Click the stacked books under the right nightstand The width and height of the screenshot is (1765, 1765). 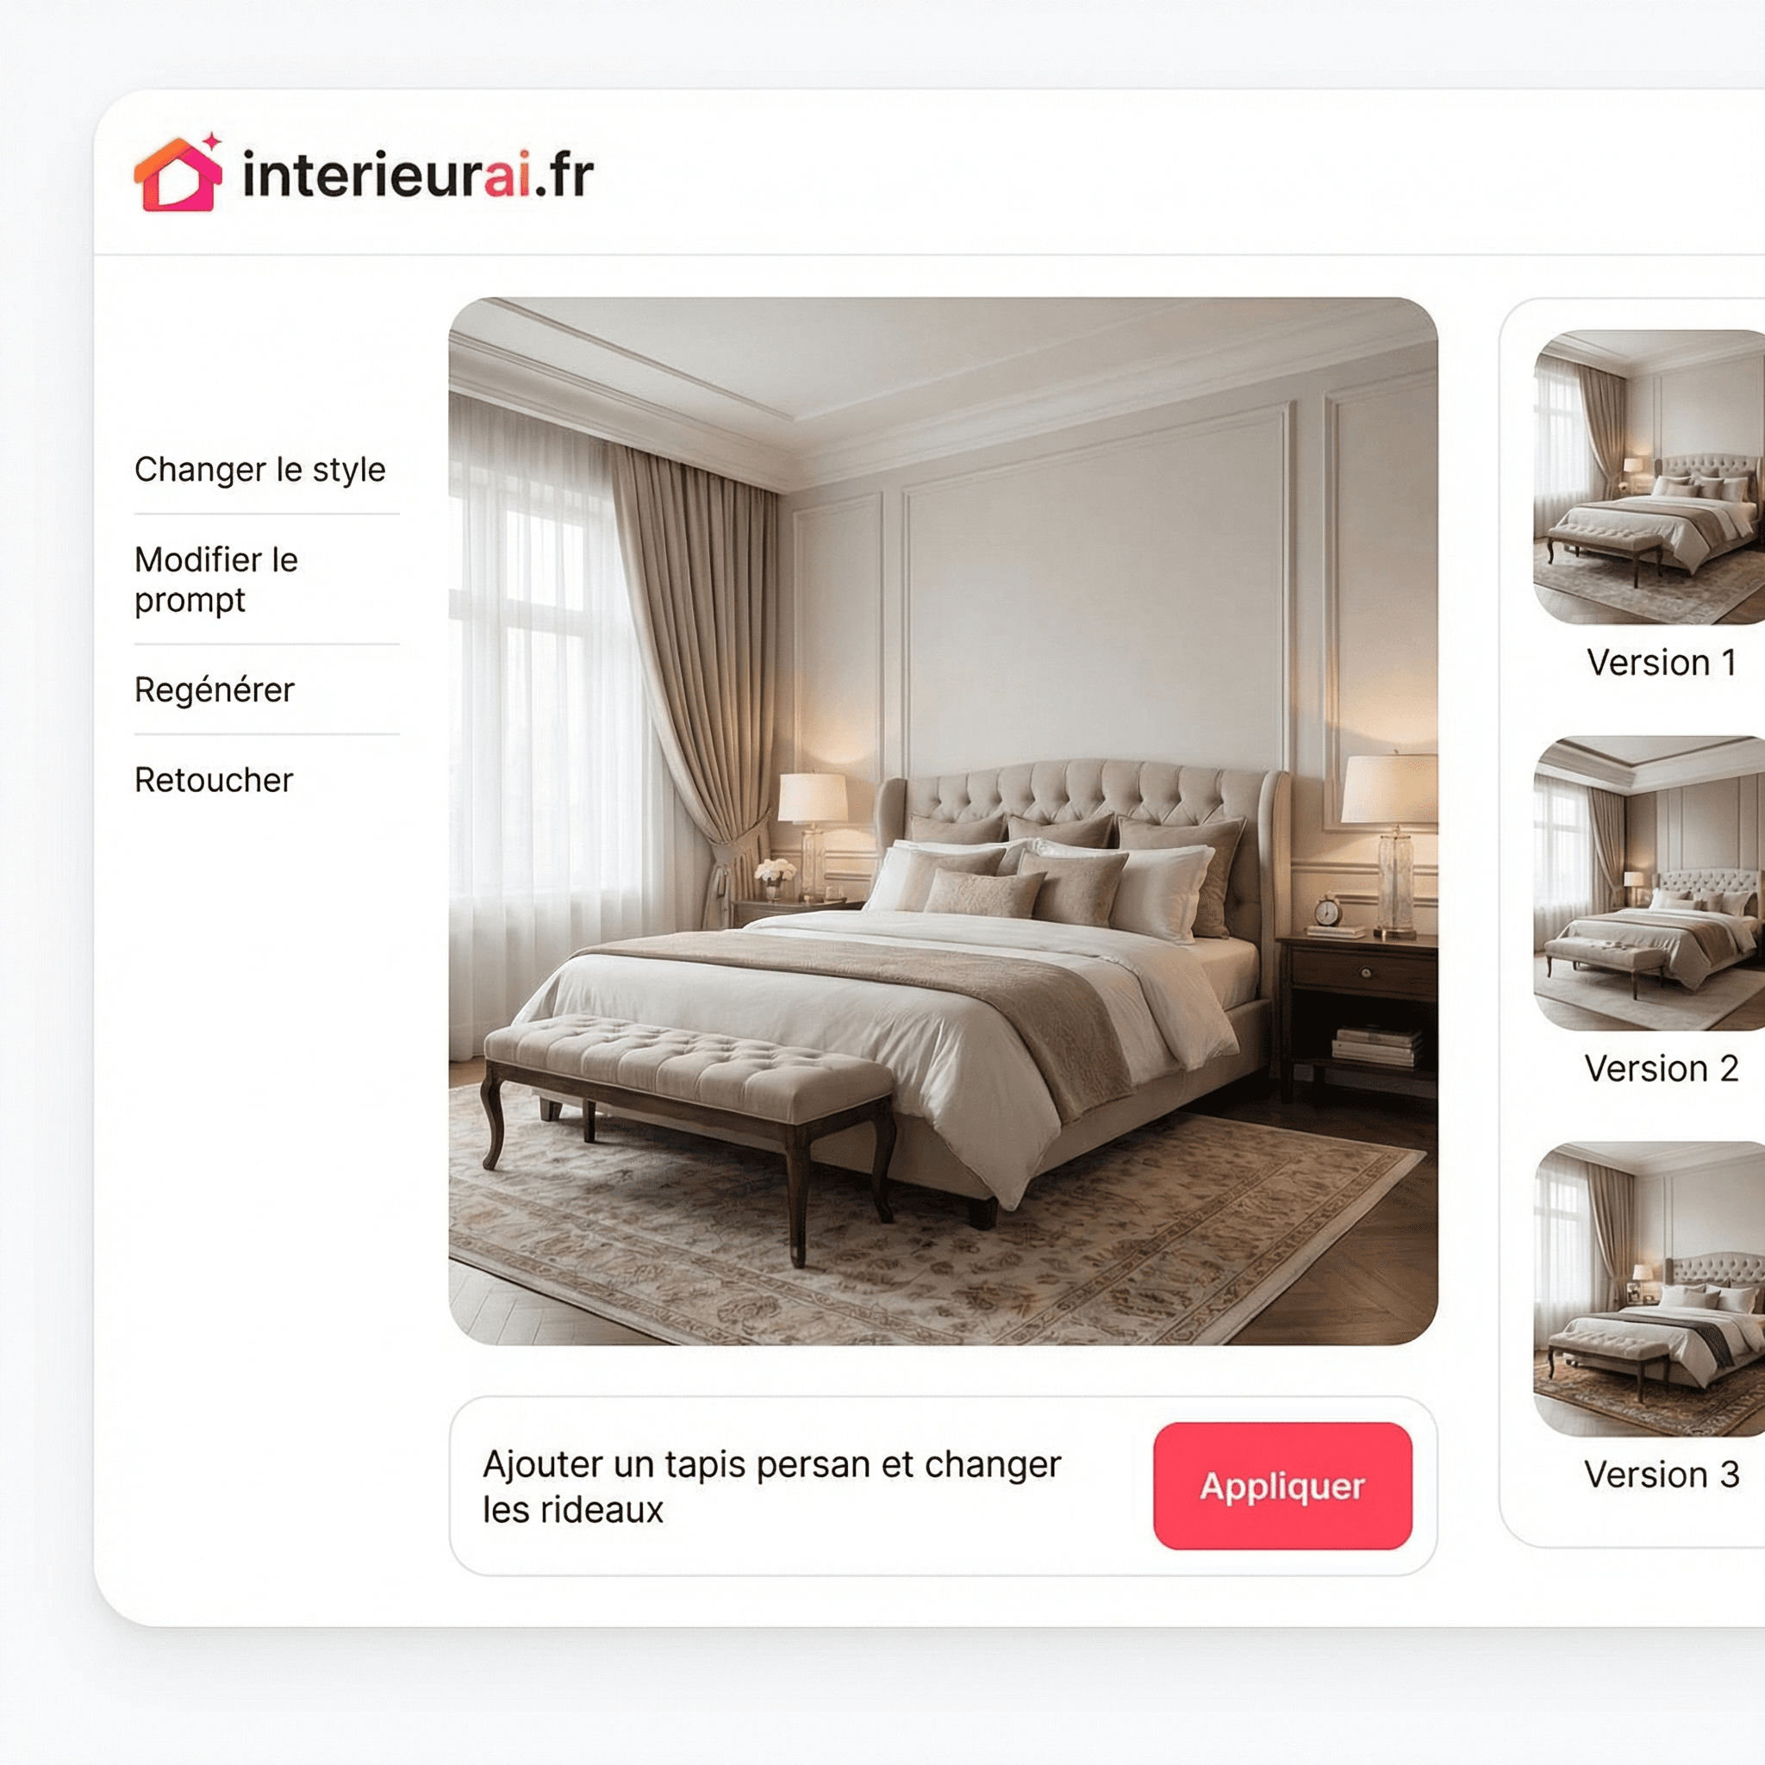(x=1379, y=1047)
